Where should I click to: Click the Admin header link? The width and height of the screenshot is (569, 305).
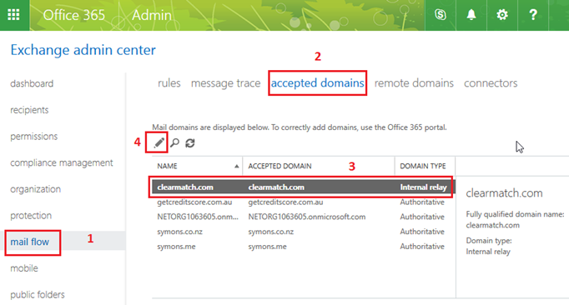[x=152, y=15]
